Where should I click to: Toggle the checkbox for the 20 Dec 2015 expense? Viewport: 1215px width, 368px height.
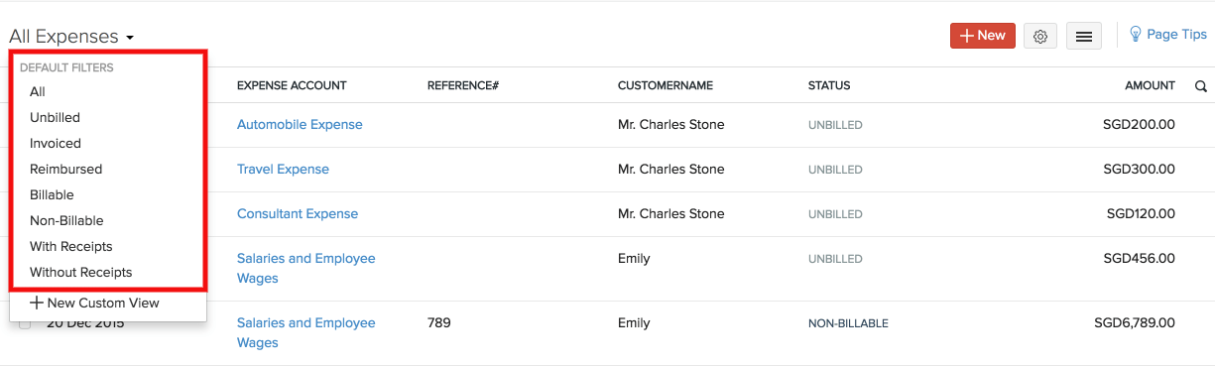coord(25,323)
